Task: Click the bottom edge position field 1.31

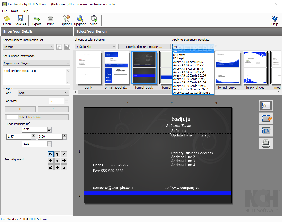Action: tap(35, 144)
